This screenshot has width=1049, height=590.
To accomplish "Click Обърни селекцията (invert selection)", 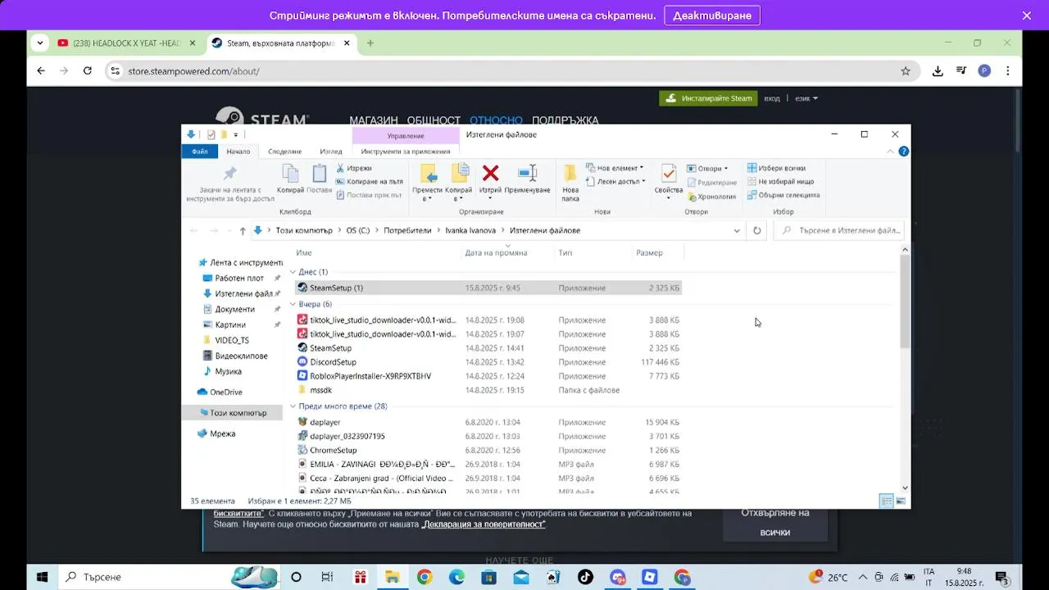I will (783, 195).
